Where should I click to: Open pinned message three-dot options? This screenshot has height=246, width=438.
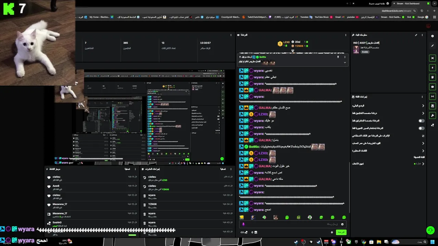(345, 57)
